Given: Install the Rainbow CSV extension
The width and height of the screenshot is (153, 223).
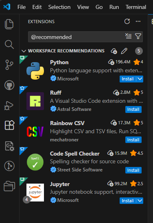Looking at the screenshot, I should [x=133, y=140].
